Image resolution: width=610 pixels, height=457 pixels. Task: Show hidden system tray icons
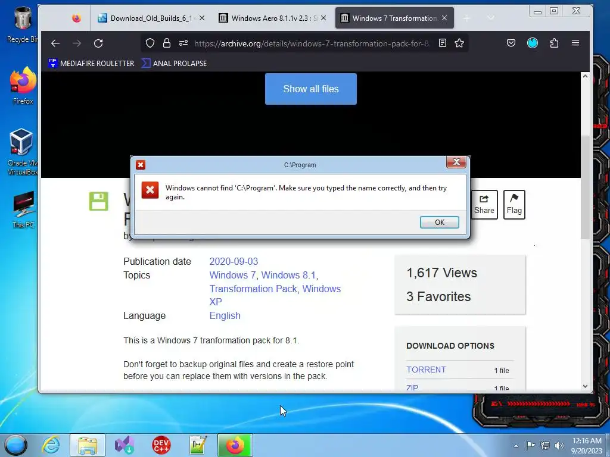tap(516, 446)
